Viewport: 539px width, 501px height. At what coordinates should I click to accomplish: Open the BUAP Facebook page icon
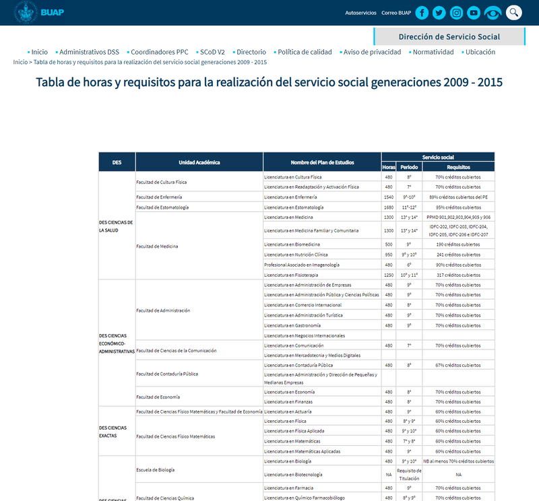422,13
